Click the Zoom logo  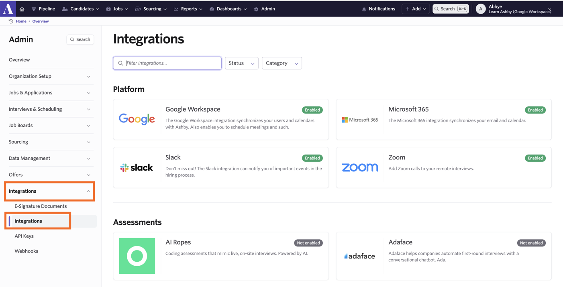(x=360, y=168)
